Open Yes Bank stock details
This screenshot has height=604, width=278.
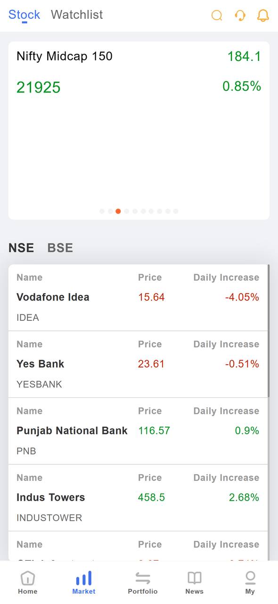[x=138, y=364]
